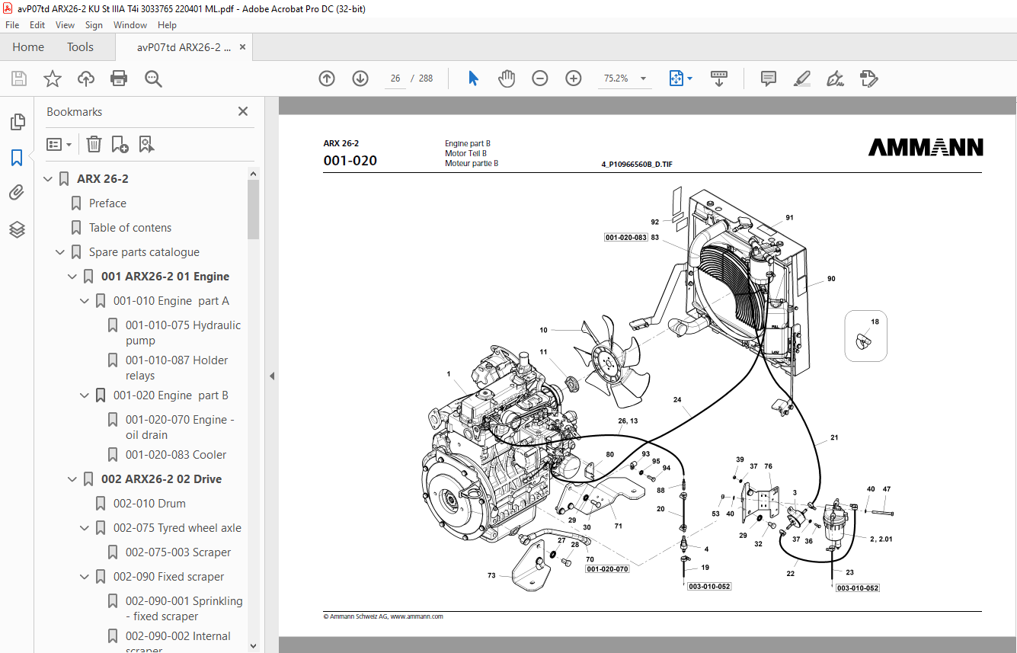Screen dimensions: 1017x653
Task: Activate the Hand pan tool
Action: tap(507, 78)
